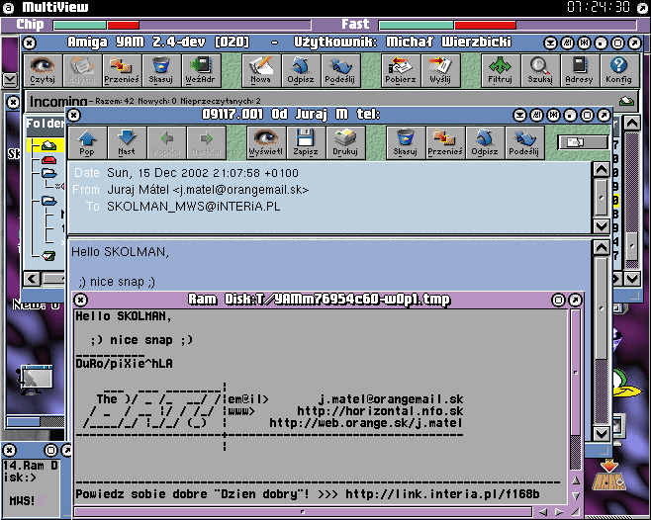Click Odpisz reply in message read window

[x=485, y=142]
